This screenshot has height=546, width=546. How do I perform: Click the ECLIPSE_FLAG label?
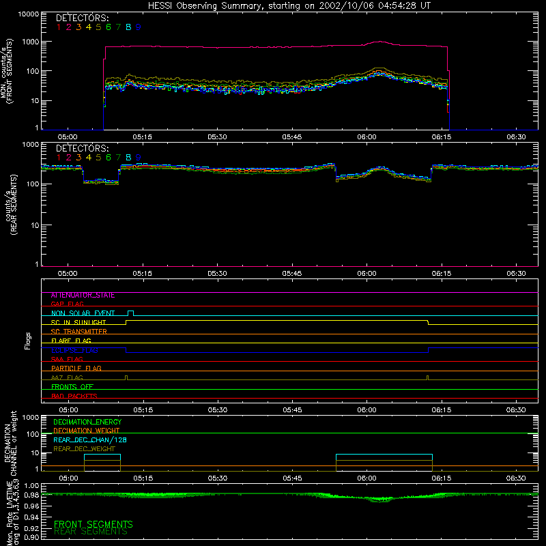click(x=74, y=350)
